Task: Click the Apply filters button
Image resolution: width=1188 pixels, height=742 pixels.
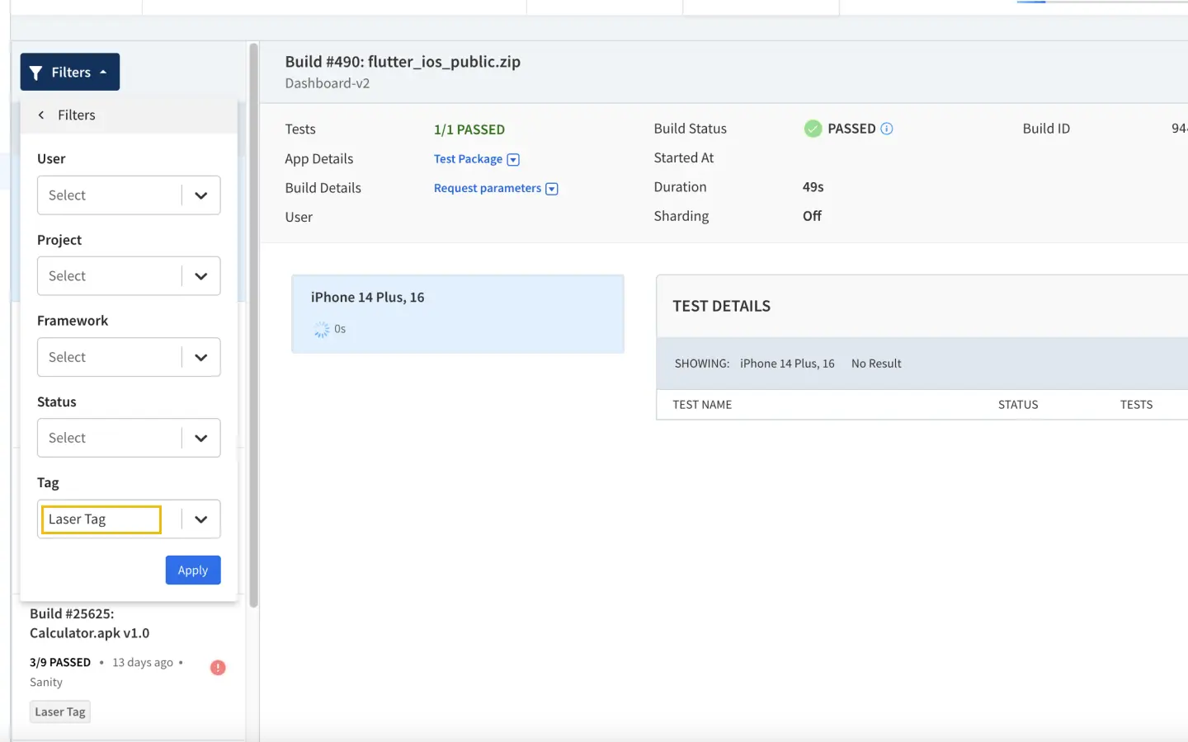Action: coord(193,571)
